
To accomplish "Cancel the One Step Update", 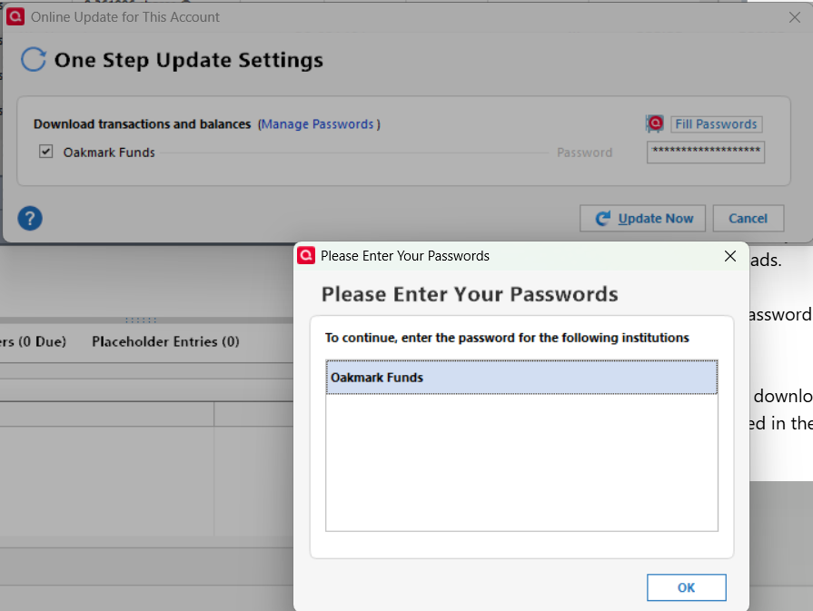I will click(x=749, y=218).
